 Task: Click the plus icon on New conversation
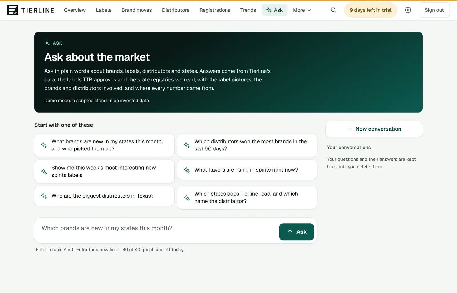(x=350, y=129)
